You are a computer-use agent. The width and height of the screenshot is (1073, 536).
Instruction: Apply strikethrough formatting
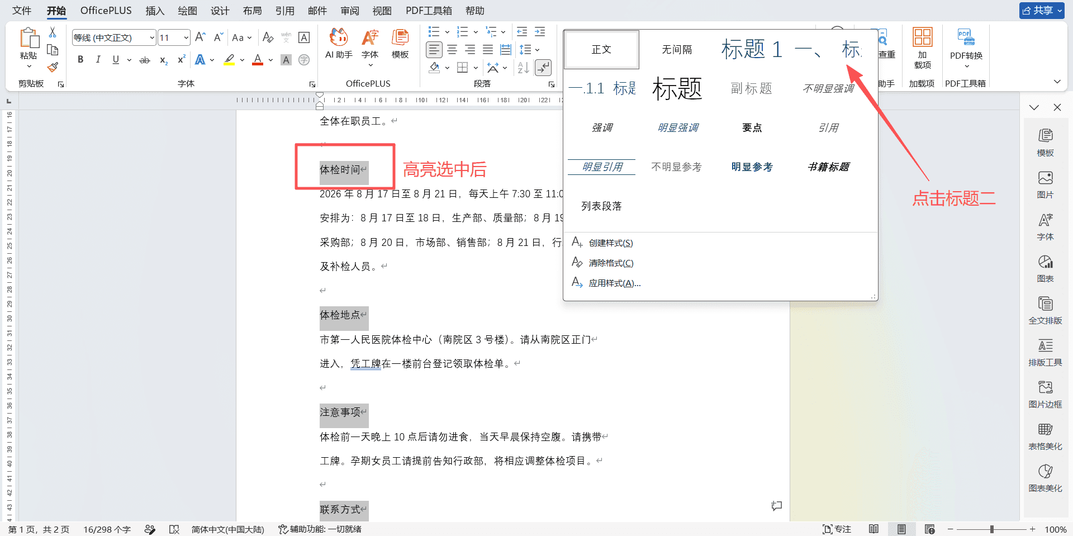pyautogui.click(x=145, y=60)
